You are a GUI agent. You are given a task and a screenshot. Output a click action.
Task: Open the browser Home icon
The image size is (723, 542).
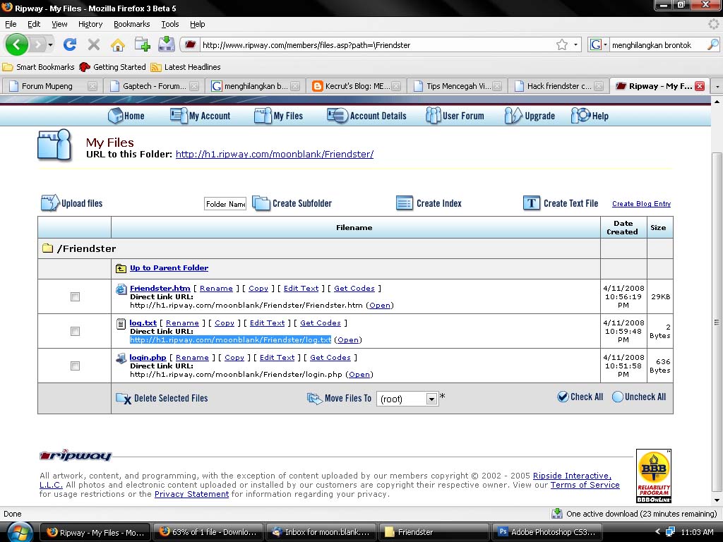[x=118, y=44]
